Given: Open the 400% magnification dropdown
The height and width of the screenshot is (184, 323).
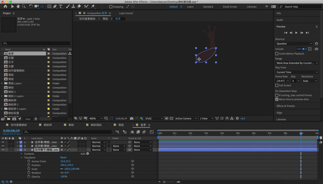Looking at the screenshot, I should 96,119.
